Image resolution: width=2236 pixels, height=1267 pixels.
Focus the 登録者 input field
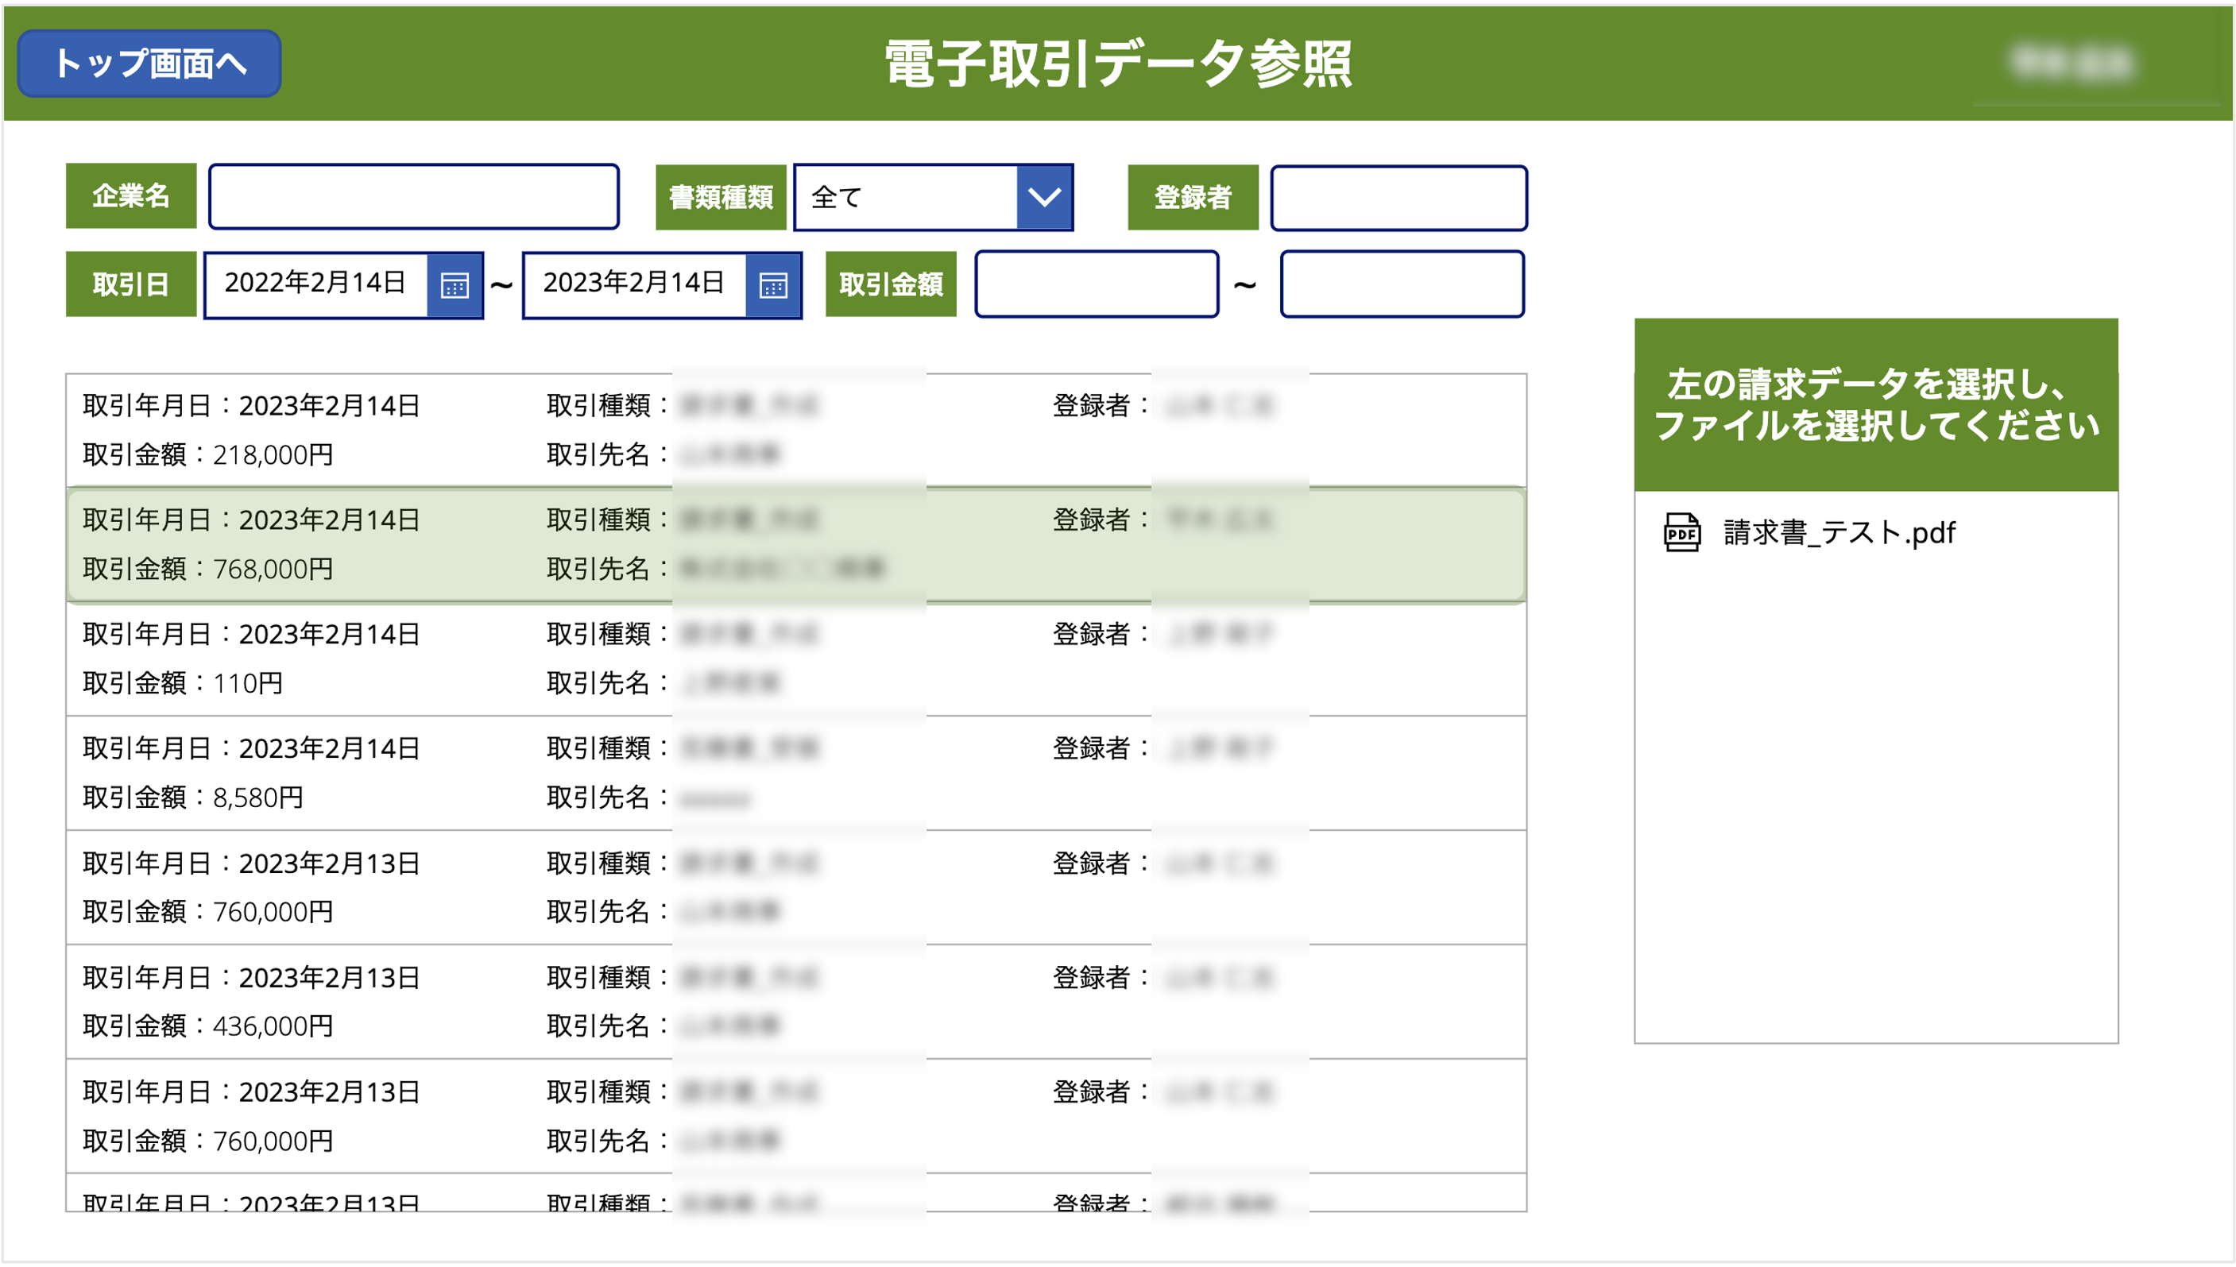[x=1398, y=198]
